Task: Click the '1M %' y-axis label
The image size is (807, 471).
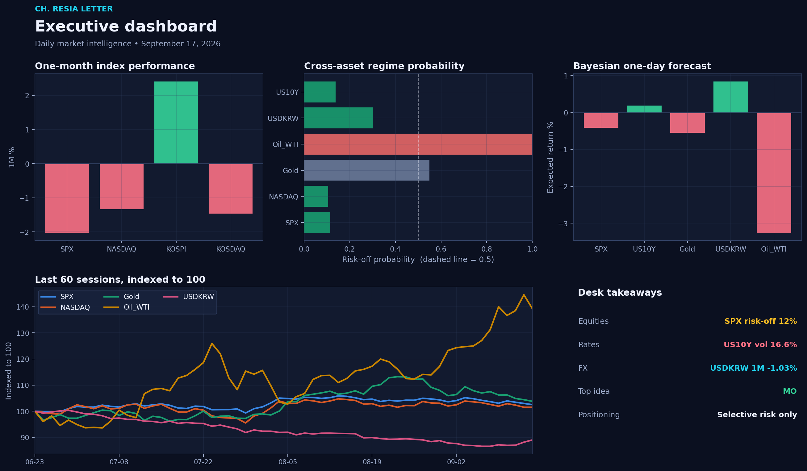Action: [x=11, y=157]
